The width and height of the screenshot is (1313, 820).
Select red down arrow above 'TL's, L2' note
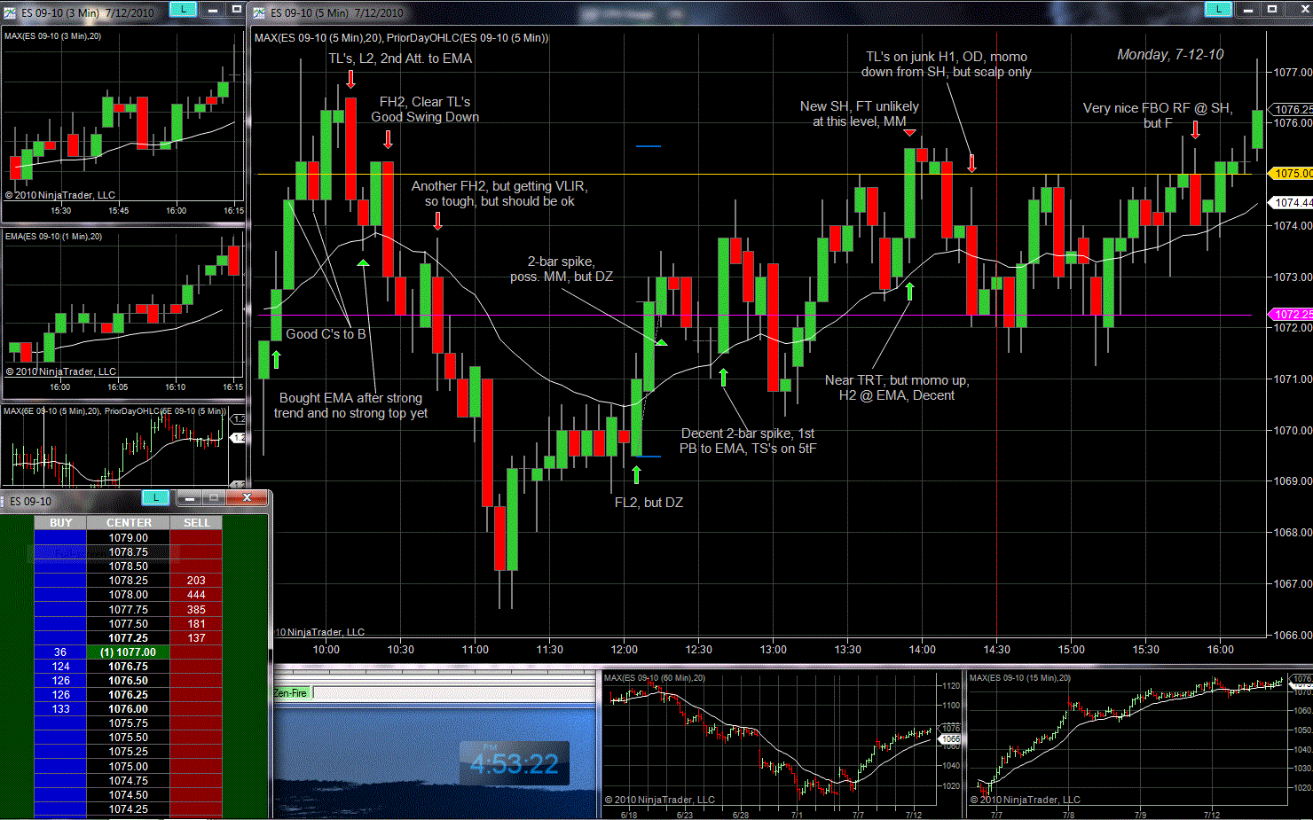351,79
